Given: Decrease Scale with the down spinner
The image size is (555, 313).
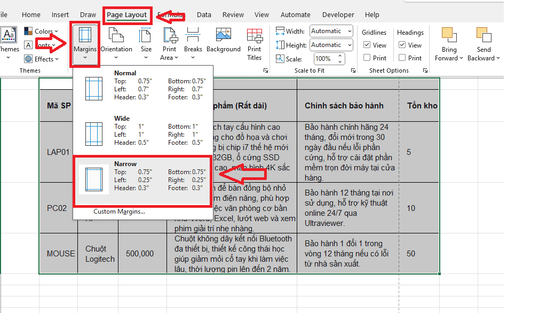Looking at the screenshot, I should (340, 62).
